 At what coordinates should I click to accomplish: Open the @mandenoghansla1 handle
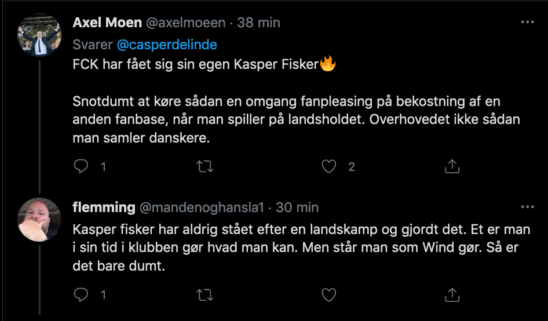(202, 207)
